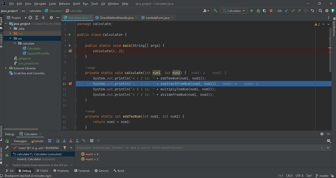Update project with the blue Git arrow

[x=287, y=11]
